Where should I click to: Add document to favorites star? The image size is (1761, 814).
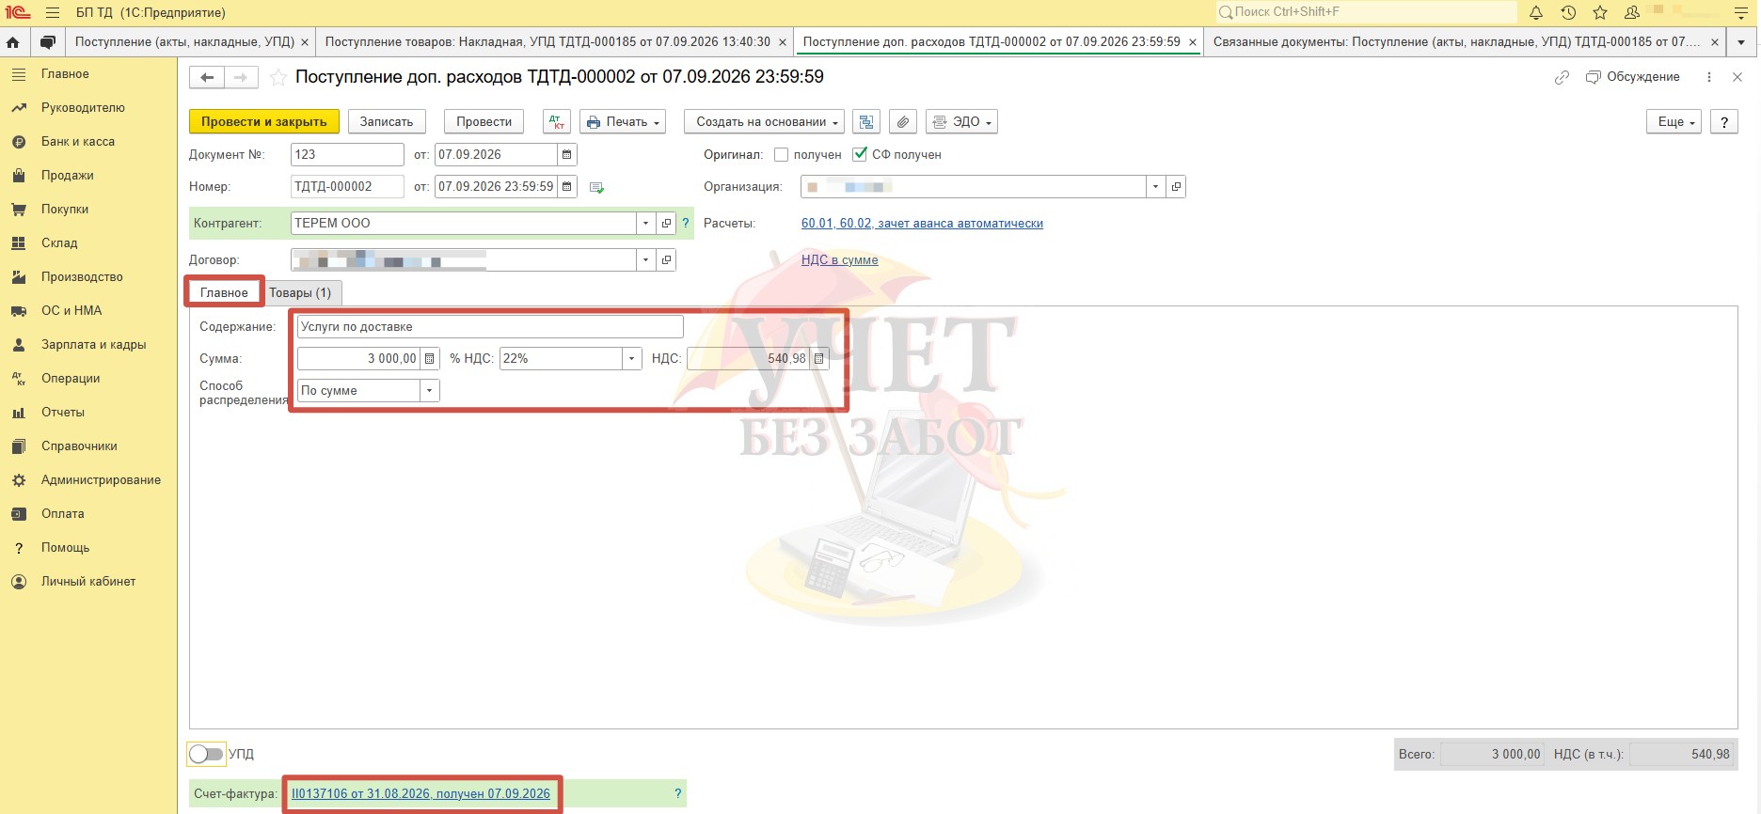coord(278,77)
